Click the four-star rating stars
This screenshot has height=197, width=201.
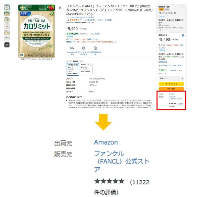tap(74, 20)
